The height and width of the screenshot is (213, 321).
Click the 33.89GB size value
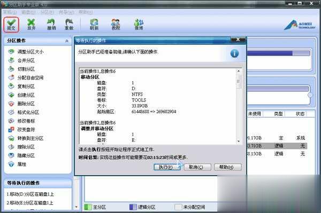(140, 106)
